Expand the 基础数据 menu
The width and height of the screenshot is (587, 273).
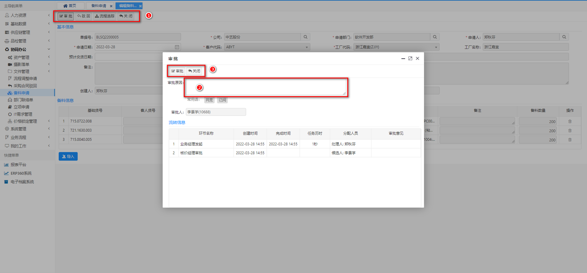point(27,24)
